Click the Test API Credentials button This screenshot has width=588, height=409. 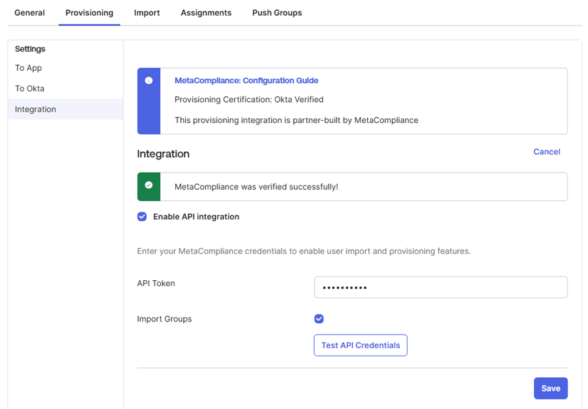point(360,345)
